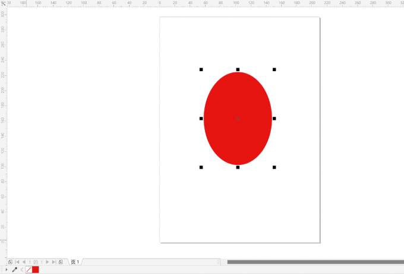404x274 pixels.
Task: Click the bottom-right selection handle
Action: point(274,167)
